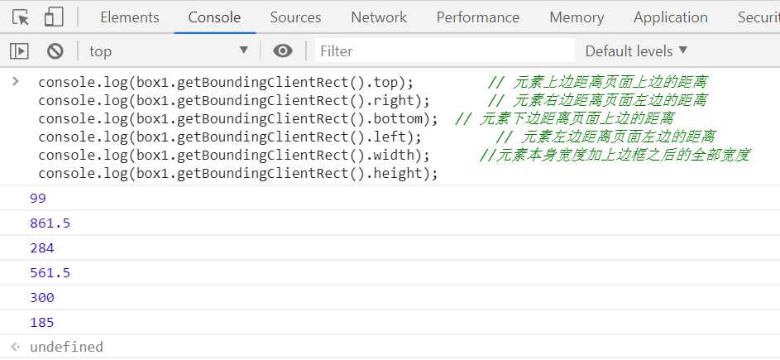Open the Memory tab
The image size is (780, 360).
(577, 17)
